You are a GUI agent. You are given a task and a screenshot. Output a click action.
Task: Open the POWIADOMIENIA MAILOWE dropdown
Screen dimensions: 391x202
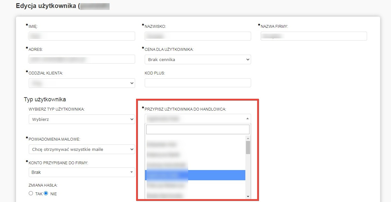(x=82, y=149)
